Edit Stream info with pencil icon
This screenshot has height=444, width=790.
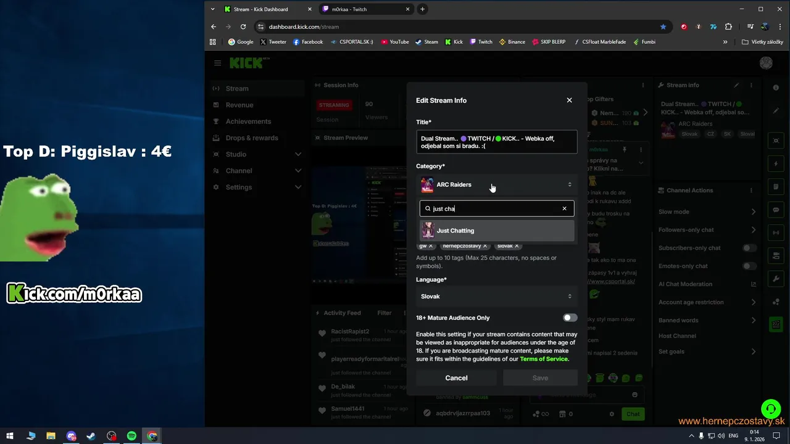[736, 85]
